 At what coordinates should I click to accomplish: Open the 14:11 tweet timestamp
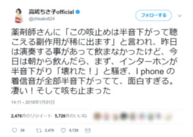tap(33, 102)
